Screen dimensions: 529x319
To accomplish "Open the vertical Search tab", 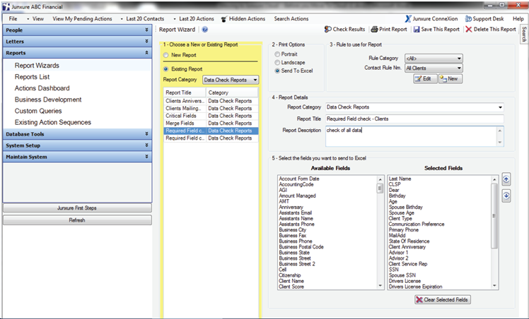I will (x=524, y=34).
